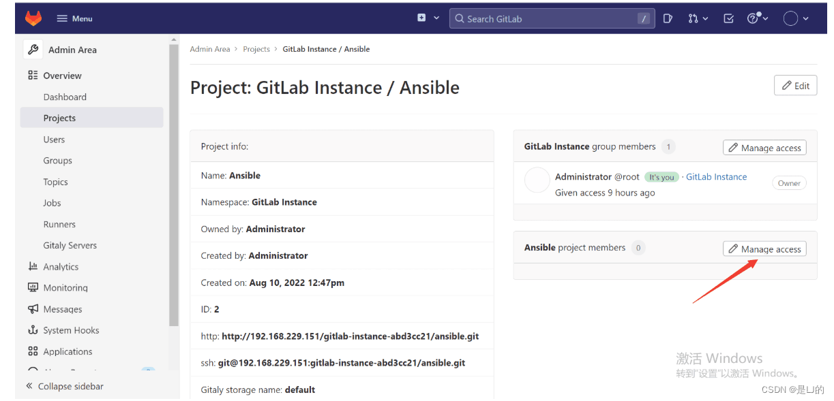Click the create new plus icon

click(x=421, y=18)
